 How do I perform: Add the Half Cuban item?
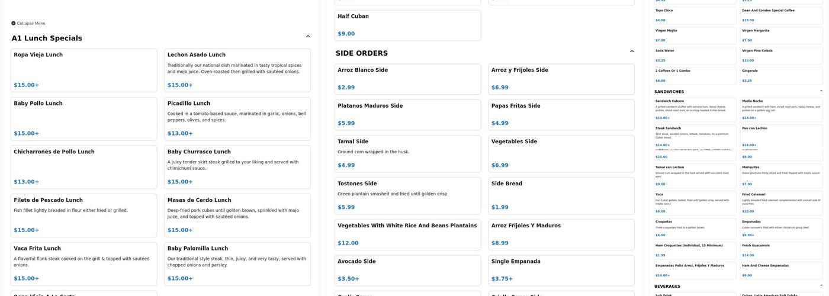coord(407,25)
